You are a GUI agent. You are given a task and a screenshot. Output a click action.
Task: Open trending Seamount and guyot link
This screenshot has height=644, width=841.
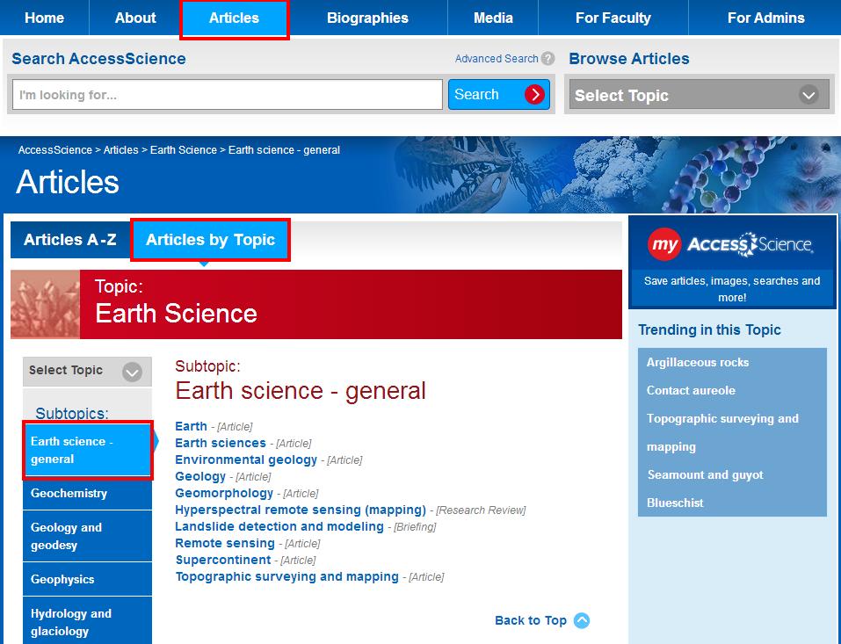tap(705, 474)
